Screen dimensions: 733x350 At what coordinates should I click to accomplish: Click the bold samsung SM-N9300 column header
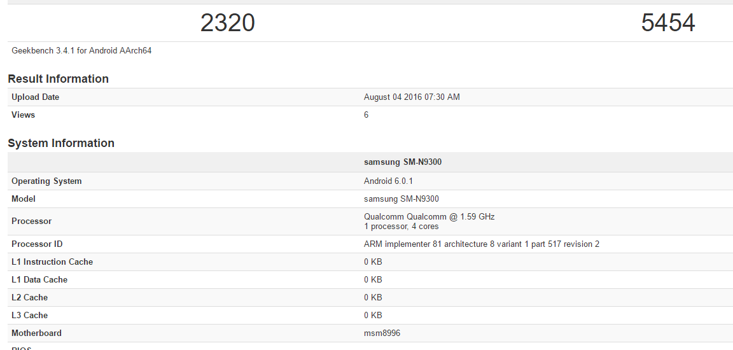coord(402,162)
